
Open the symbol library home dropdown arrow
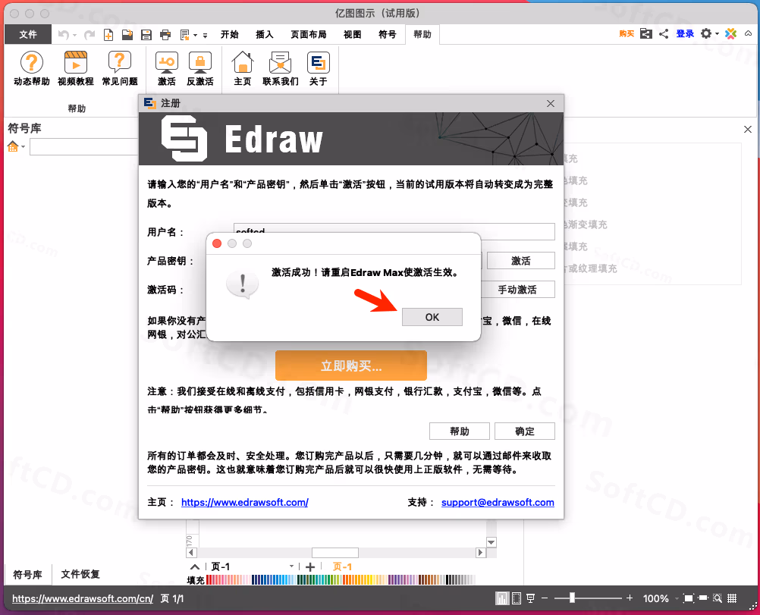click(x=23, y=147)
